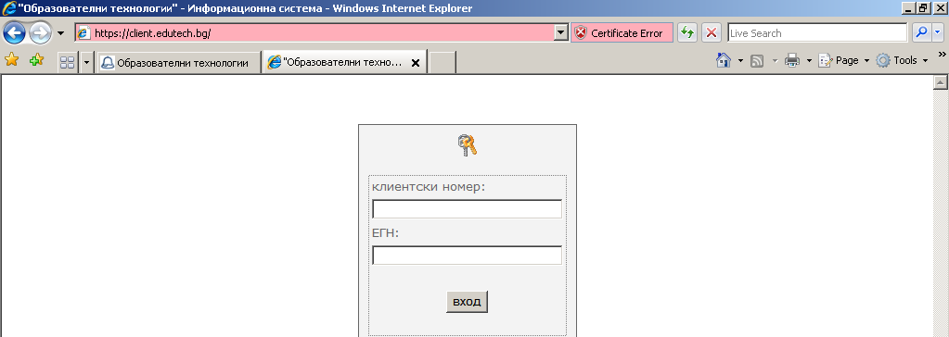Click the Search magnifier button
This screenshot has height=337, width=949.
921,33
